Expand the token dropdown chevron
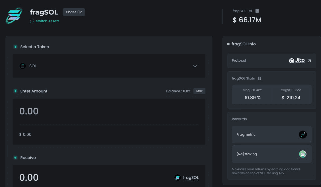321x187 pixels. click(x=195, y=66)
